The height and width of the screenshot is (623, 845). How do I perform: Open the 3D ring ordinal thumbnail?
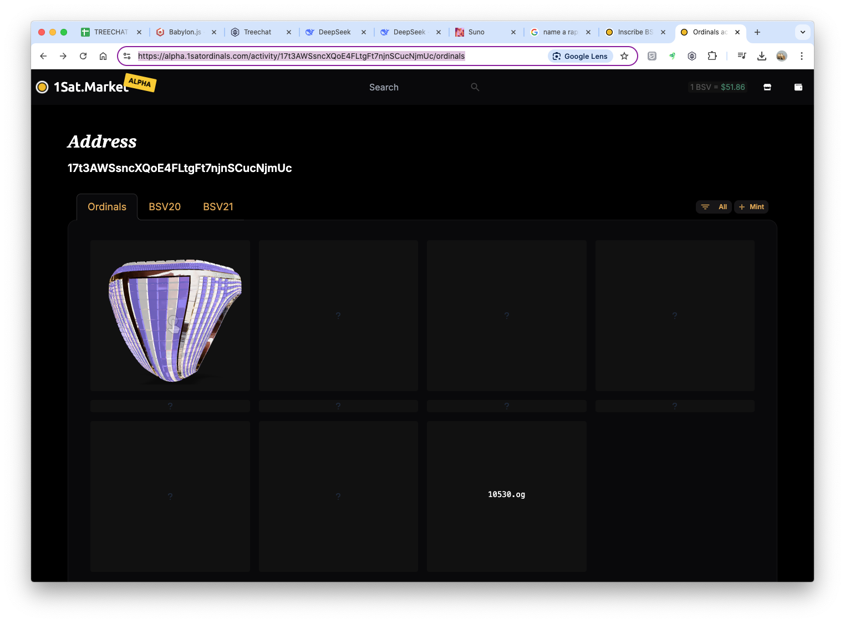pyautogui.click(x=170, y=316)
